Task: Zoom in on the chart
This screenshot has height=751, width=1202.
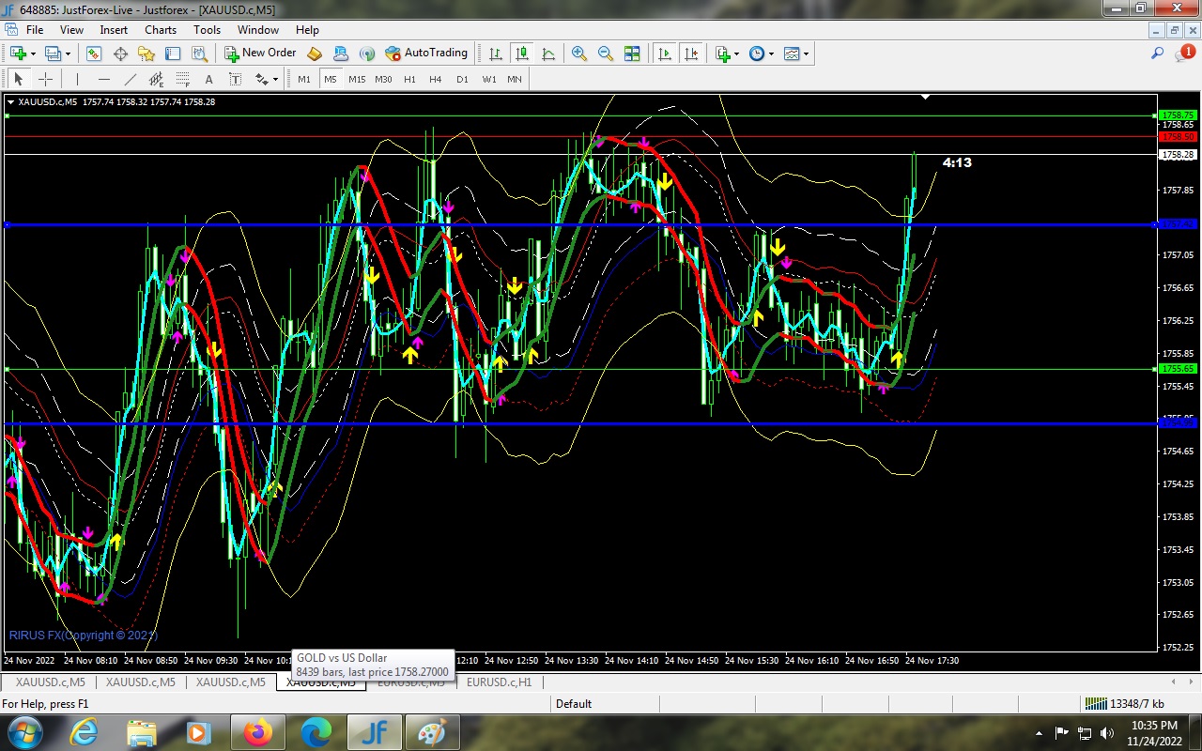Action: tap(579, 54)
